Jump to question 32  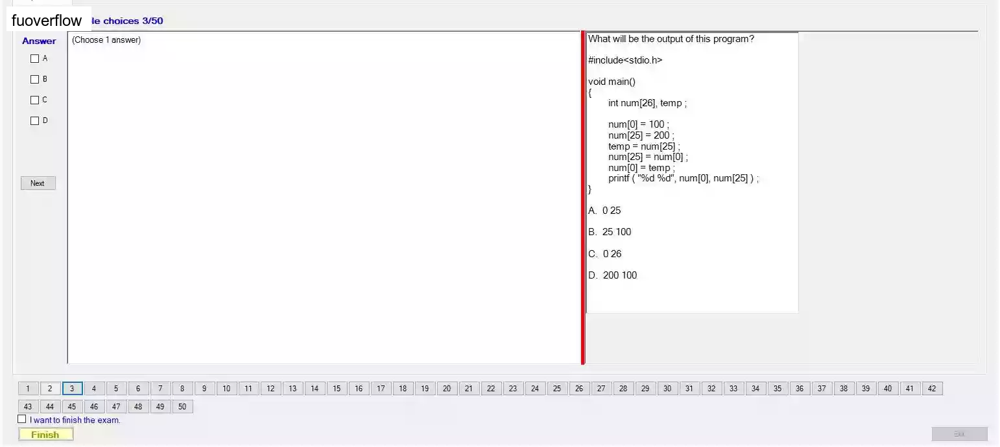point(711,389)
